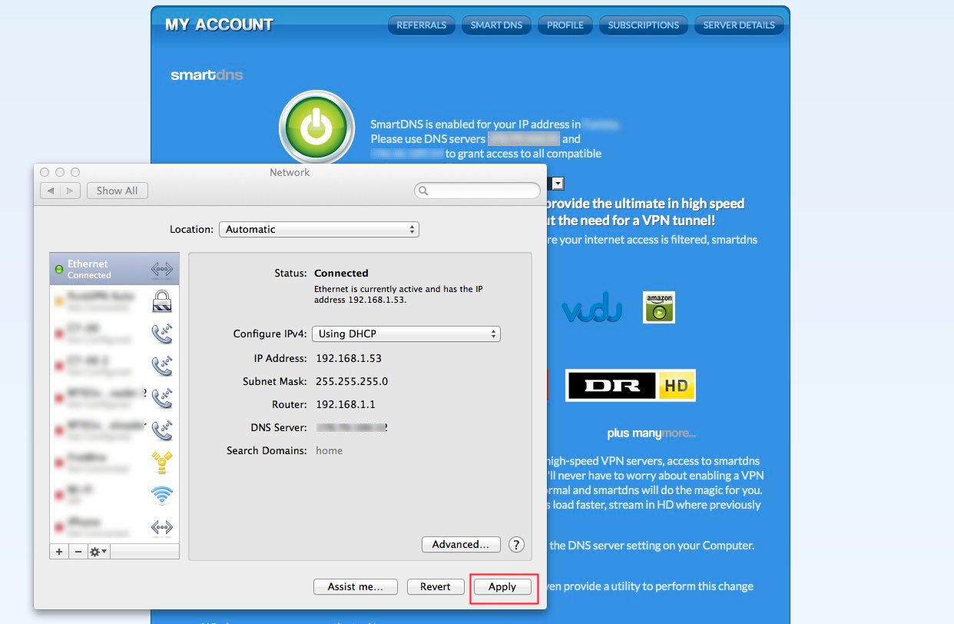Remove the selected service with the minus button

(78, 552)
